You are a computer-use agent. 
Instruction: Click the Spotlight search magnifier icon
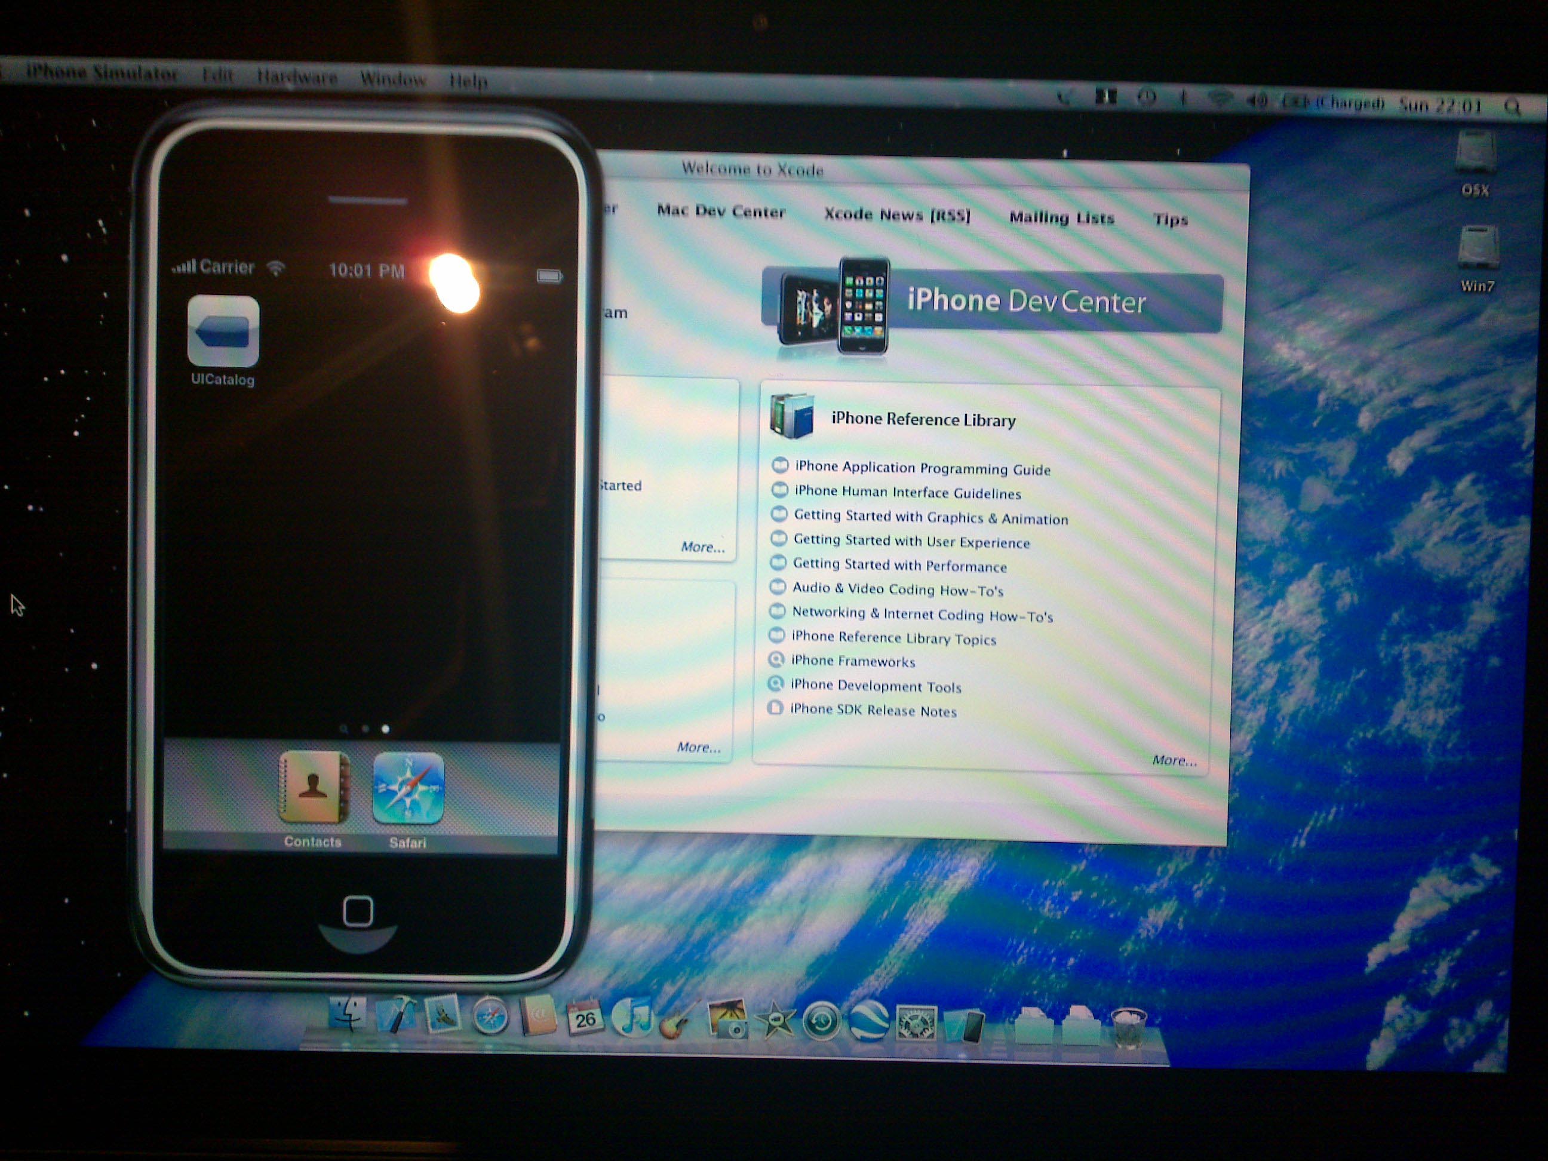(x=1512, y=107)
